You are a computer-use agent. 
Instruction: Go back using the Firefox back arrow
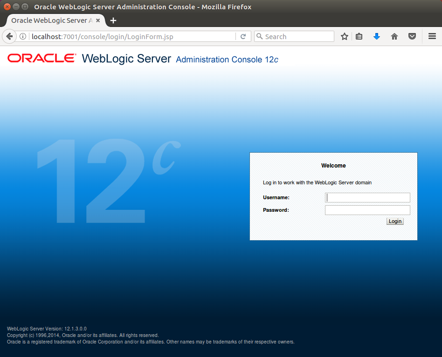(x=9, y=37)
